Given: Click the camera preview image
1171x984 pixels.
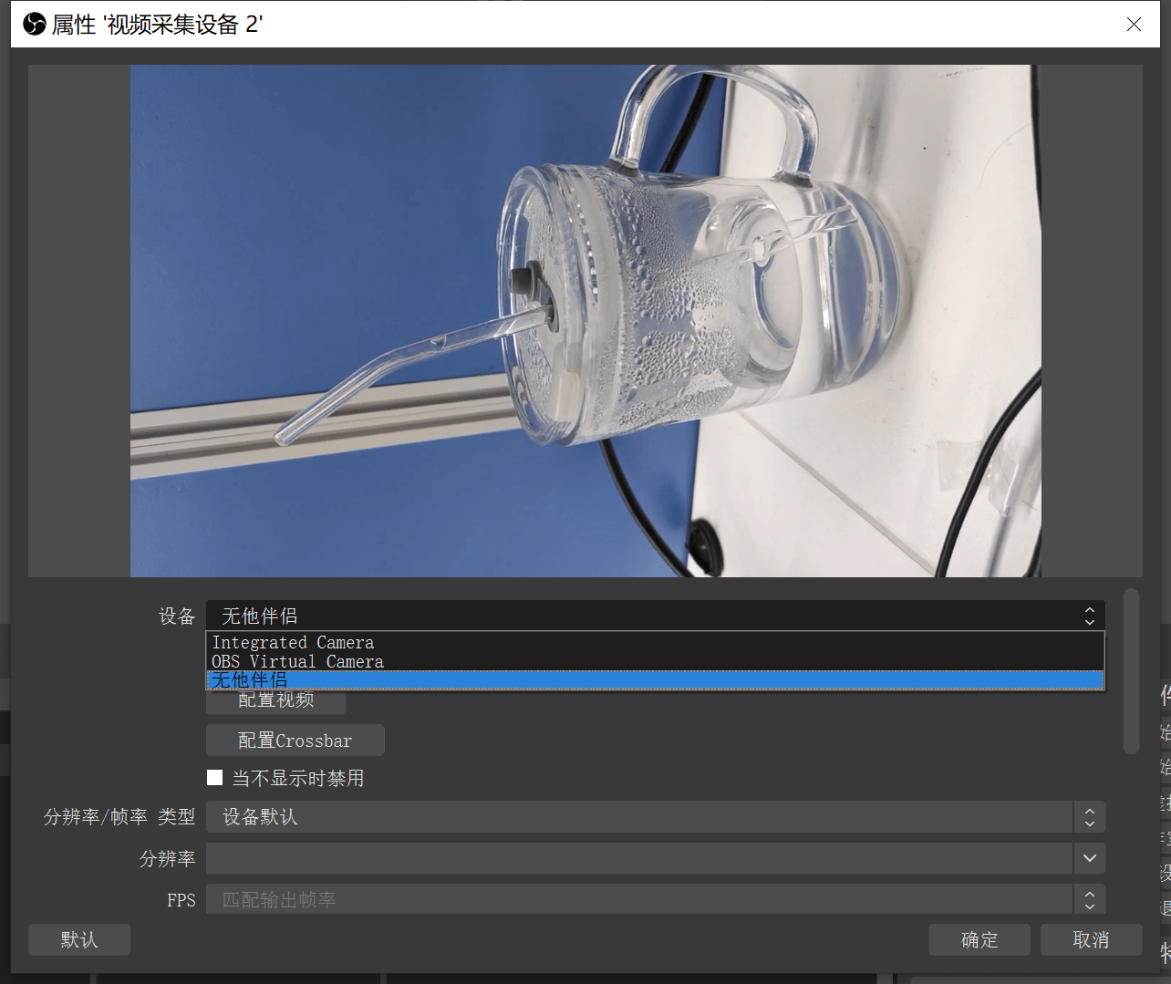Looking at the screenshot, I should [x=585, y=320].
